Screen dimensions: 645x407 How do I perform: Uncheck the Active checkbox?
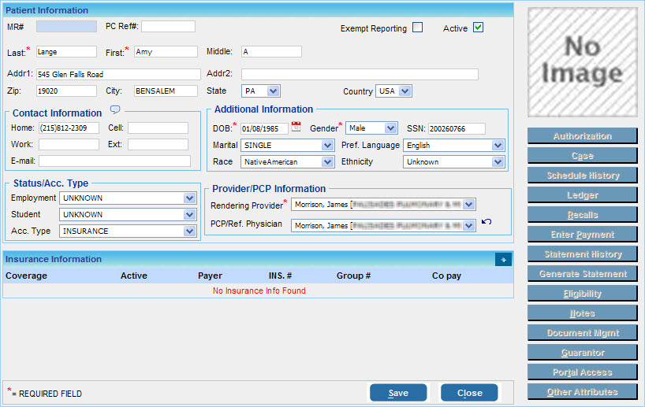pyautogui.click(x=478, y=28)
